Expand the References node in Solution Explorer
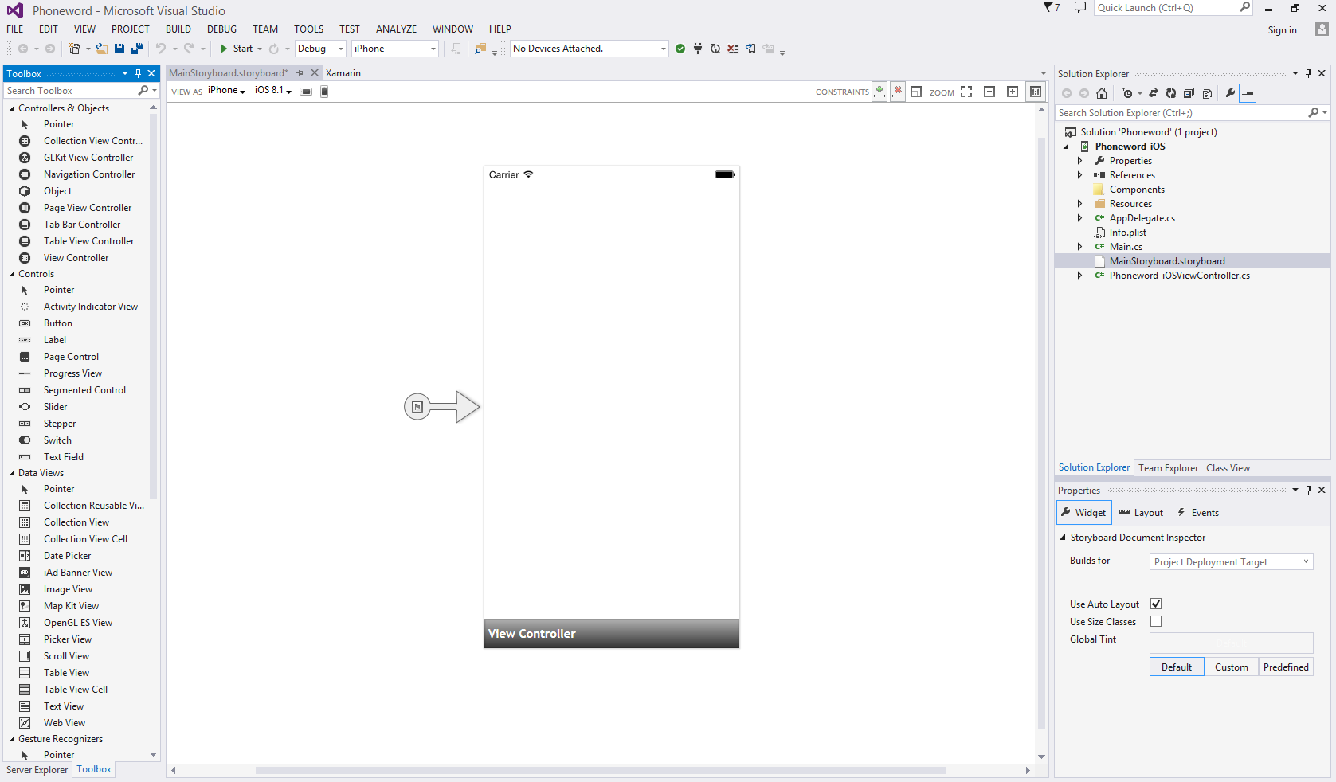The width and height of the screenshot is (1336, 782). (x=1080, y=175)
